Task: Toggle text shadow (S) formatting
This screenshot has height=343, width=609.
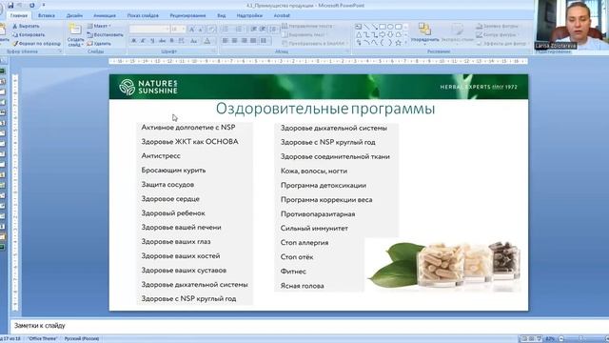Action: pyautogui.click(x=171, y=40)
